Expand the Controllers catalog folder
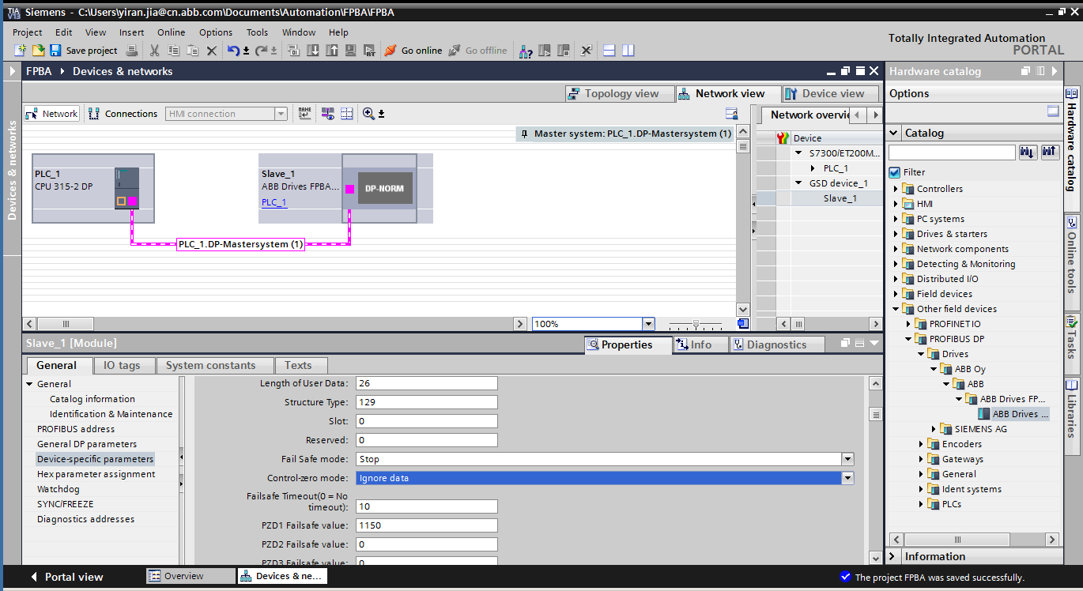The width and height of the screenshot is (1083, 591). [896, 189]
